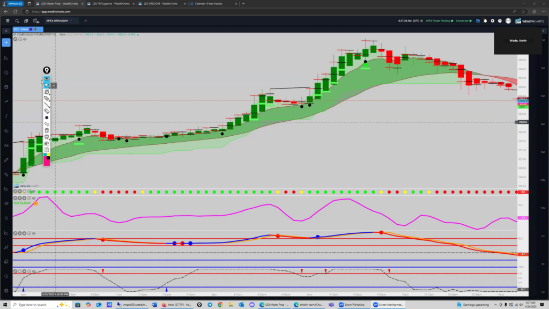Select the GC1 - 5mins chart tab

pyautogui.click(x=28, y=30)
